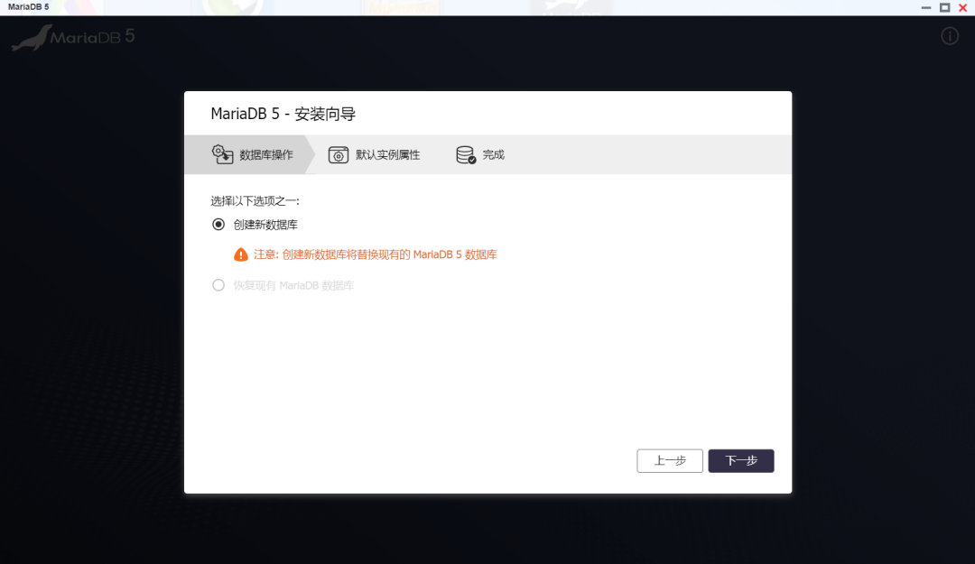Close the MariaDB 5 window
975x564 pixels.
(962, 7)
